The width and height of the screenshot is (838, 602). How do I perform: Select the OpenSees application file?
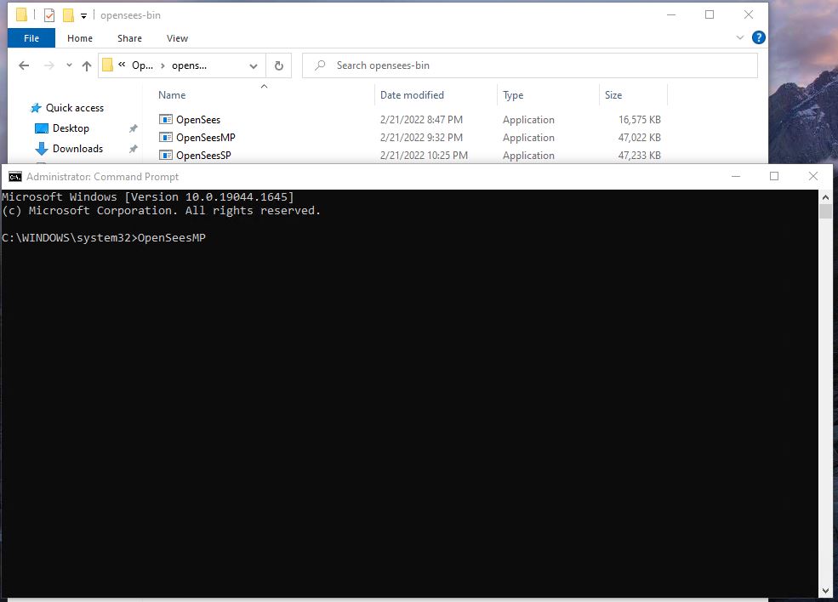[198, 120]
